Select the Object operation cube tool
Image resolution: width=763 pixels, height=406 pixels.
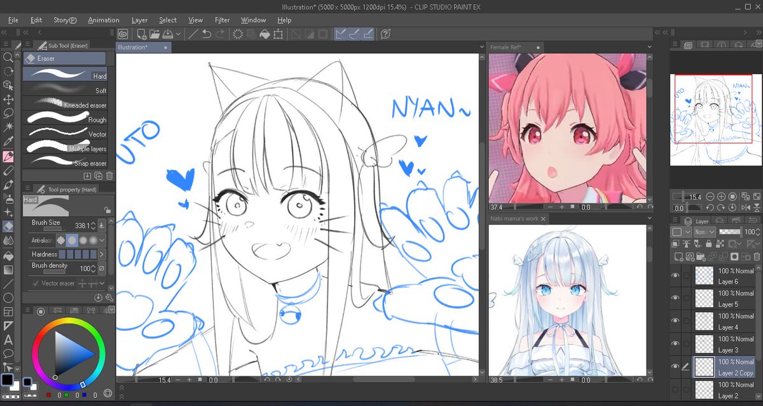8,85
